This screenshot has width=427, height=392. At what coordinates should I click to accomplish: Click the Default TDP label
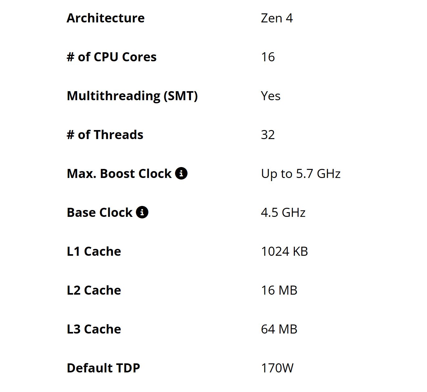click(103, 368)
